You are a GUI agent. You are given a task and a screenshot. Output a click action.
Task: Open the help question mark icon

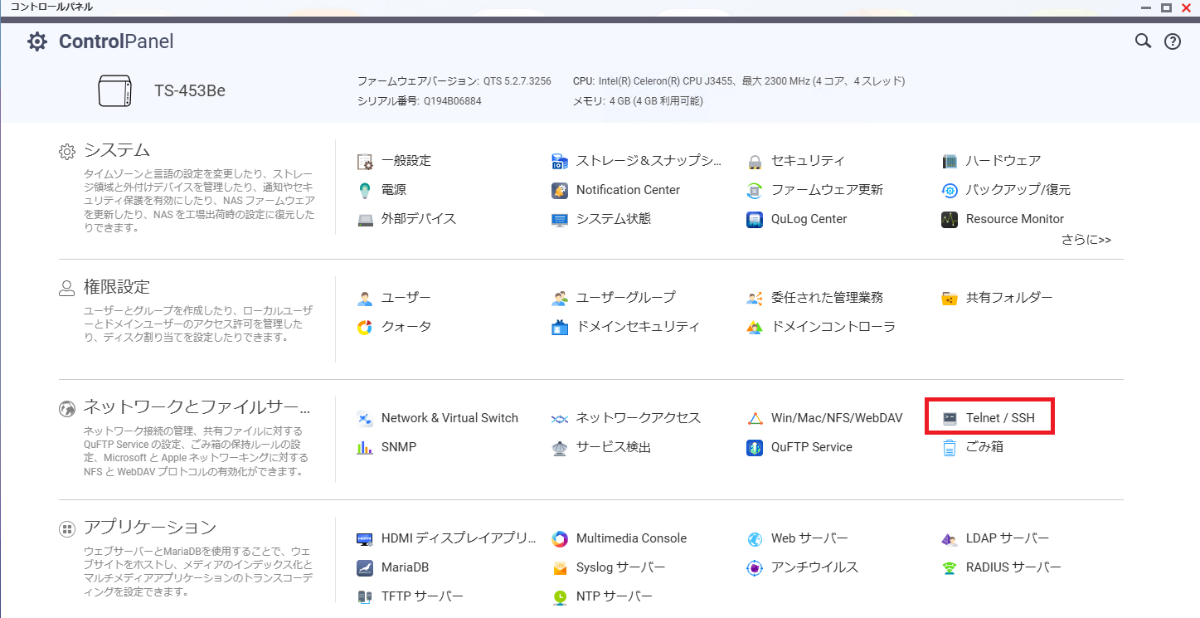pos(1172,41)
